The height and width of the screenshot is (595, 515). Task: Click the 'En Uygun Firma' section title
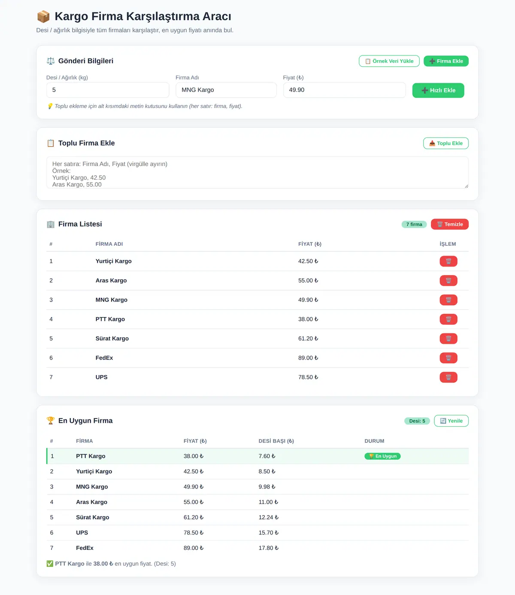(x=85, y=421)
